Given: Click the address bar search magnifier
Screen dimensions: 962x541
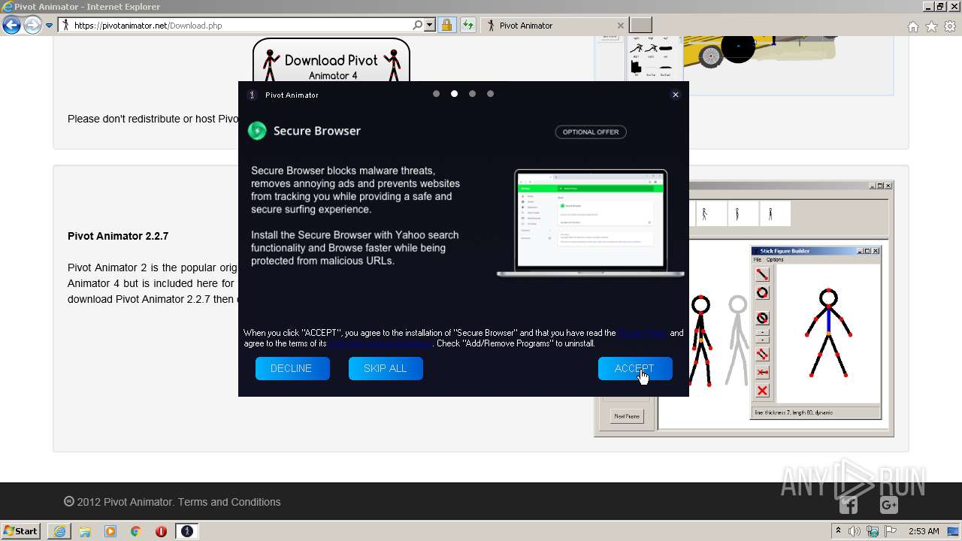Looking at the screenshot, I should coord(418,26).
